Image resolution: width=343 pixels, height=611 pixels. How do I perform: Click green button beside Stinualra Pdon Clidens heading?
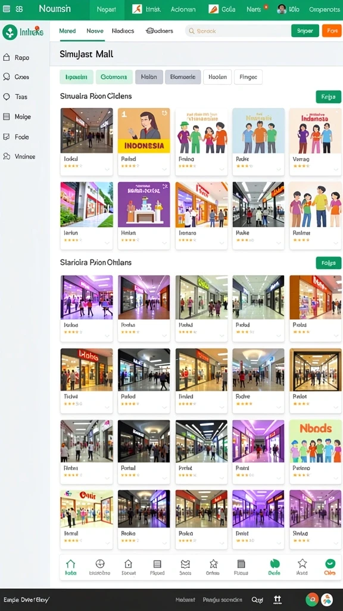point(329,97)
